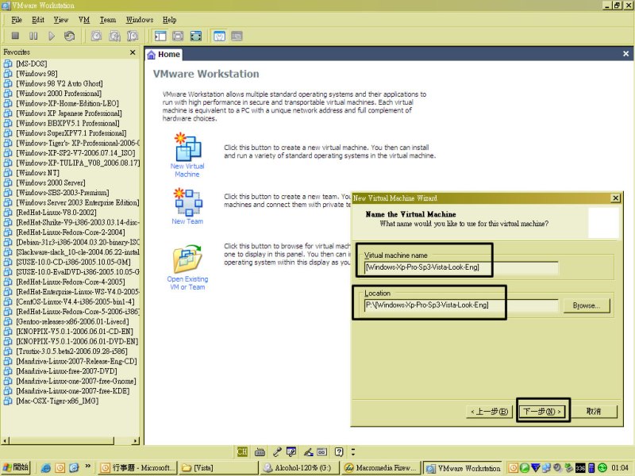Select [Windows 2000 Server] favorite
The height and width of the screenshot is (476, 635).
51,182
